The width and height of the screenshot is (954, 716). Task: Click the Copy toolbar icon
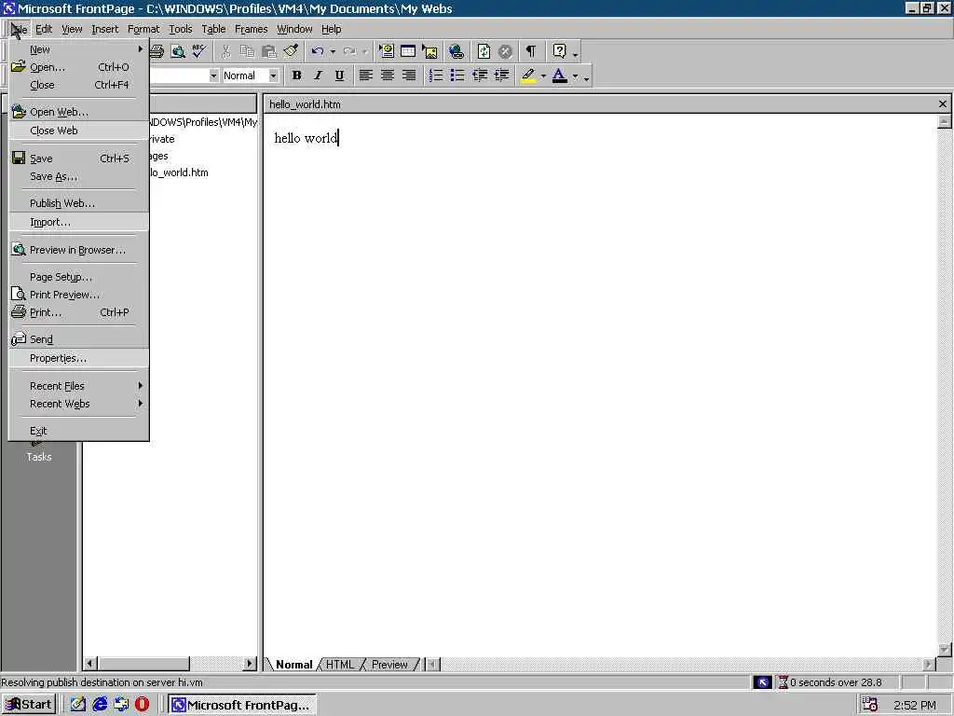247,52
